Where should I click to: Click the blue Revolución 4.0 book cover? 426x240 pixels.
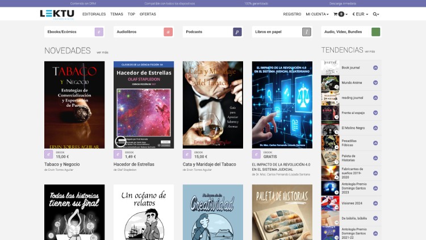pos(282,105)
